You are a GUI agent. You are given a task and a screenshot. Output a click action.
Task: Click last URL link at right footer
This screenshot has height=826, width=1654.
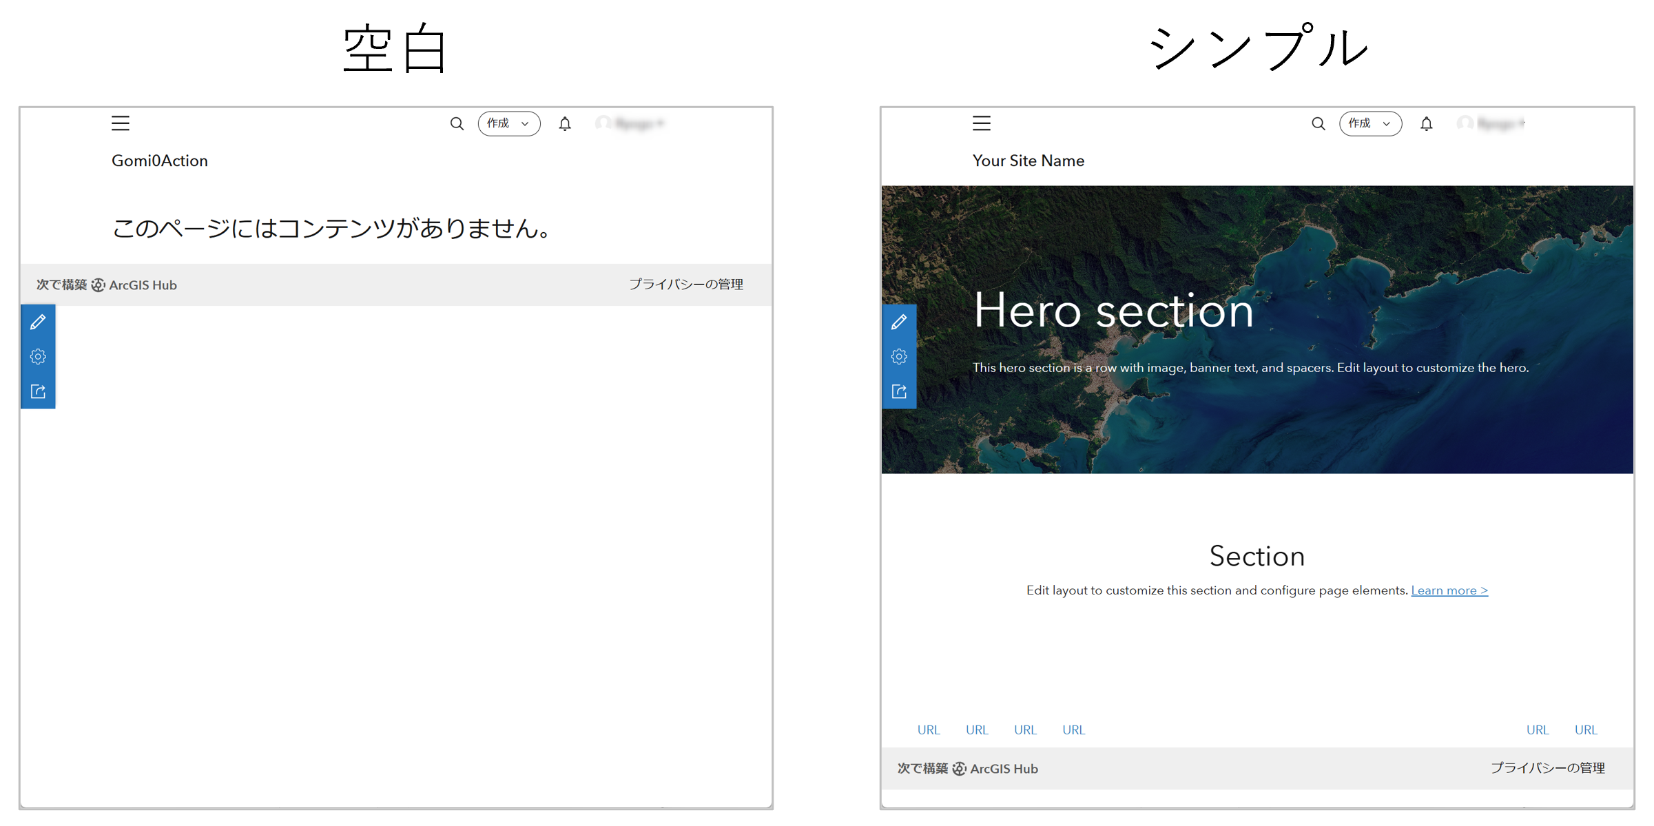point(1585,730)
